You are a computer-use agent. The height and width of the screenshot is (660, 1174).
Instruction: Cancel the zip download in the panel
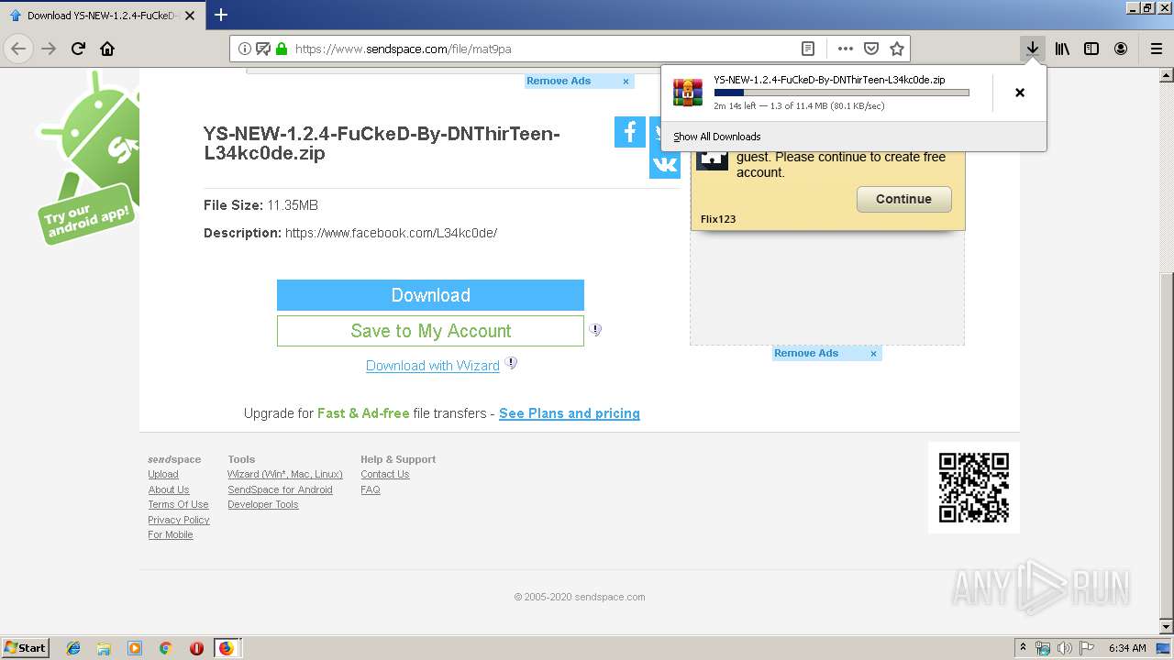(x=1019, y=93)
